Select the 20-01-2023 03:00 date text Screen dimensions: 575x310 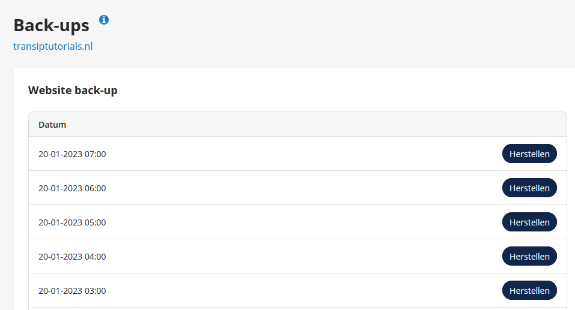pos(72,291)
